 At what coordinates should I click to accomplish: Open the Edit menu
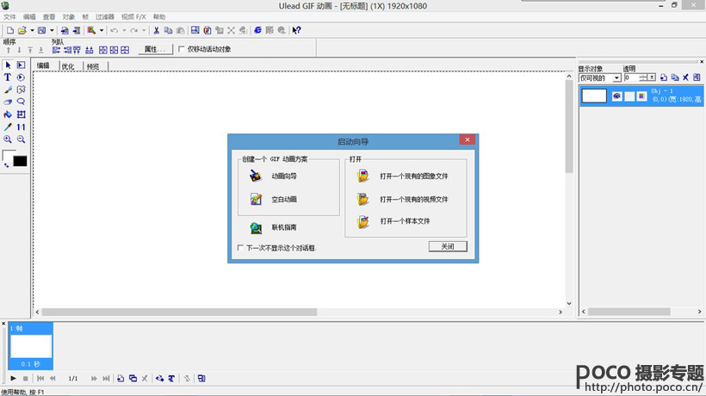pos(29,16)
